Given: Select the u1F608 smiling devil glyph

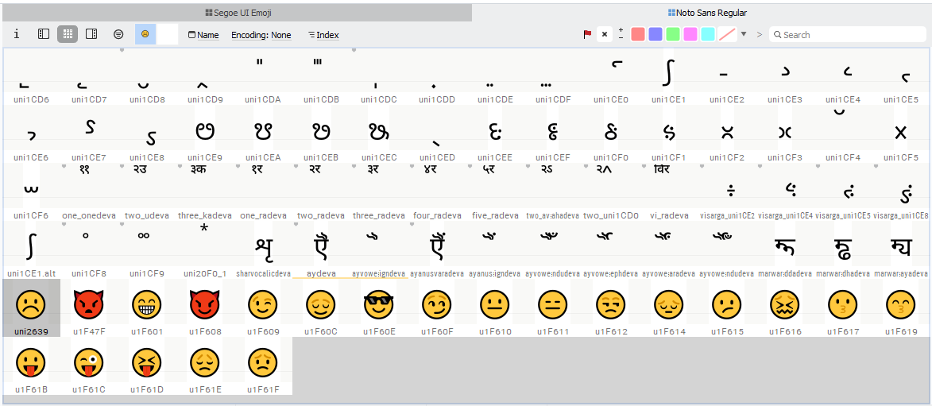Looking at the screenshot, I should click(x=206, y=307).
